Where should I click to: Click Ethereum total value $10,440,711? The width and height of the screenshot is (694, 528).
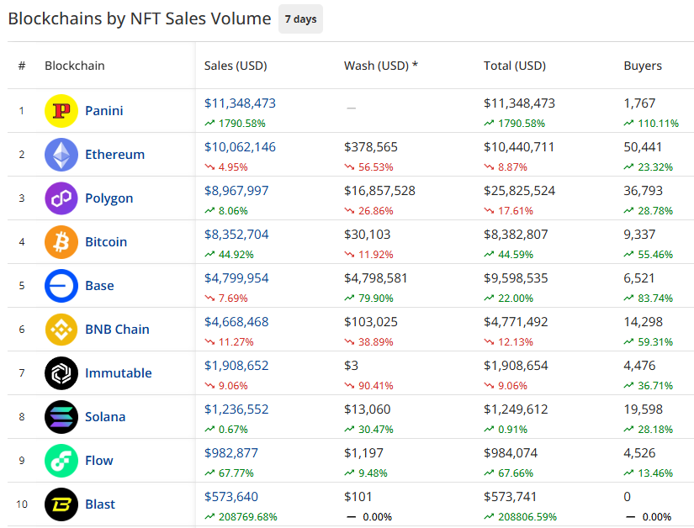click(x=519, y=147)
